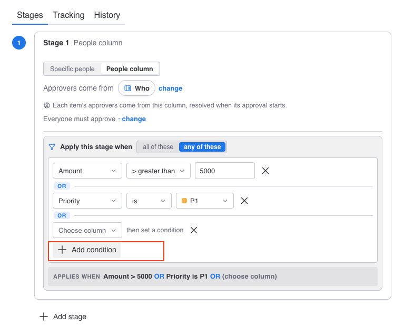The height and width of the screenshot is (336, 394).
Task: Open the History tab
Action: click(107, 15)
